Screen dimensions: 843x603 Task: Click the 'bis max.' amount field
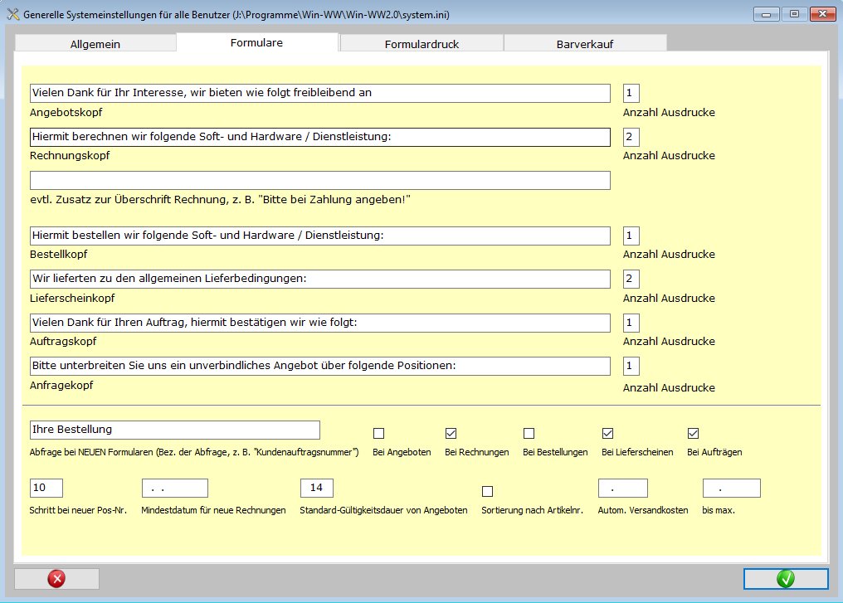[x=732, y=488]
